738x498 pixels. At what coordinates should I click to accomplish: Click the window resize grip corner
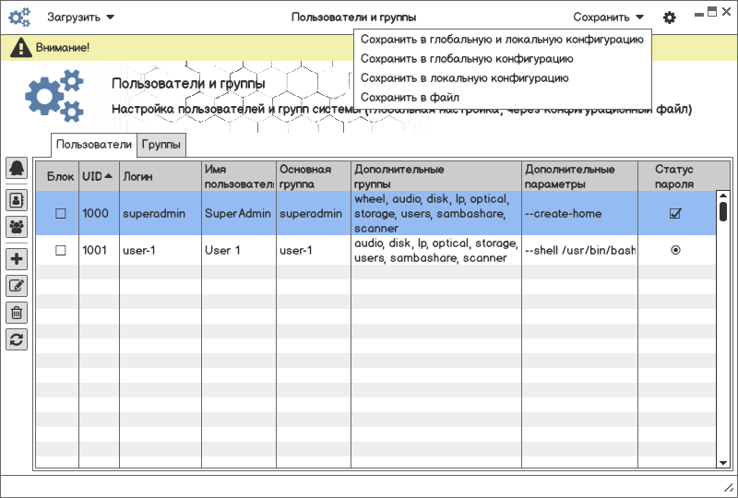729,489
